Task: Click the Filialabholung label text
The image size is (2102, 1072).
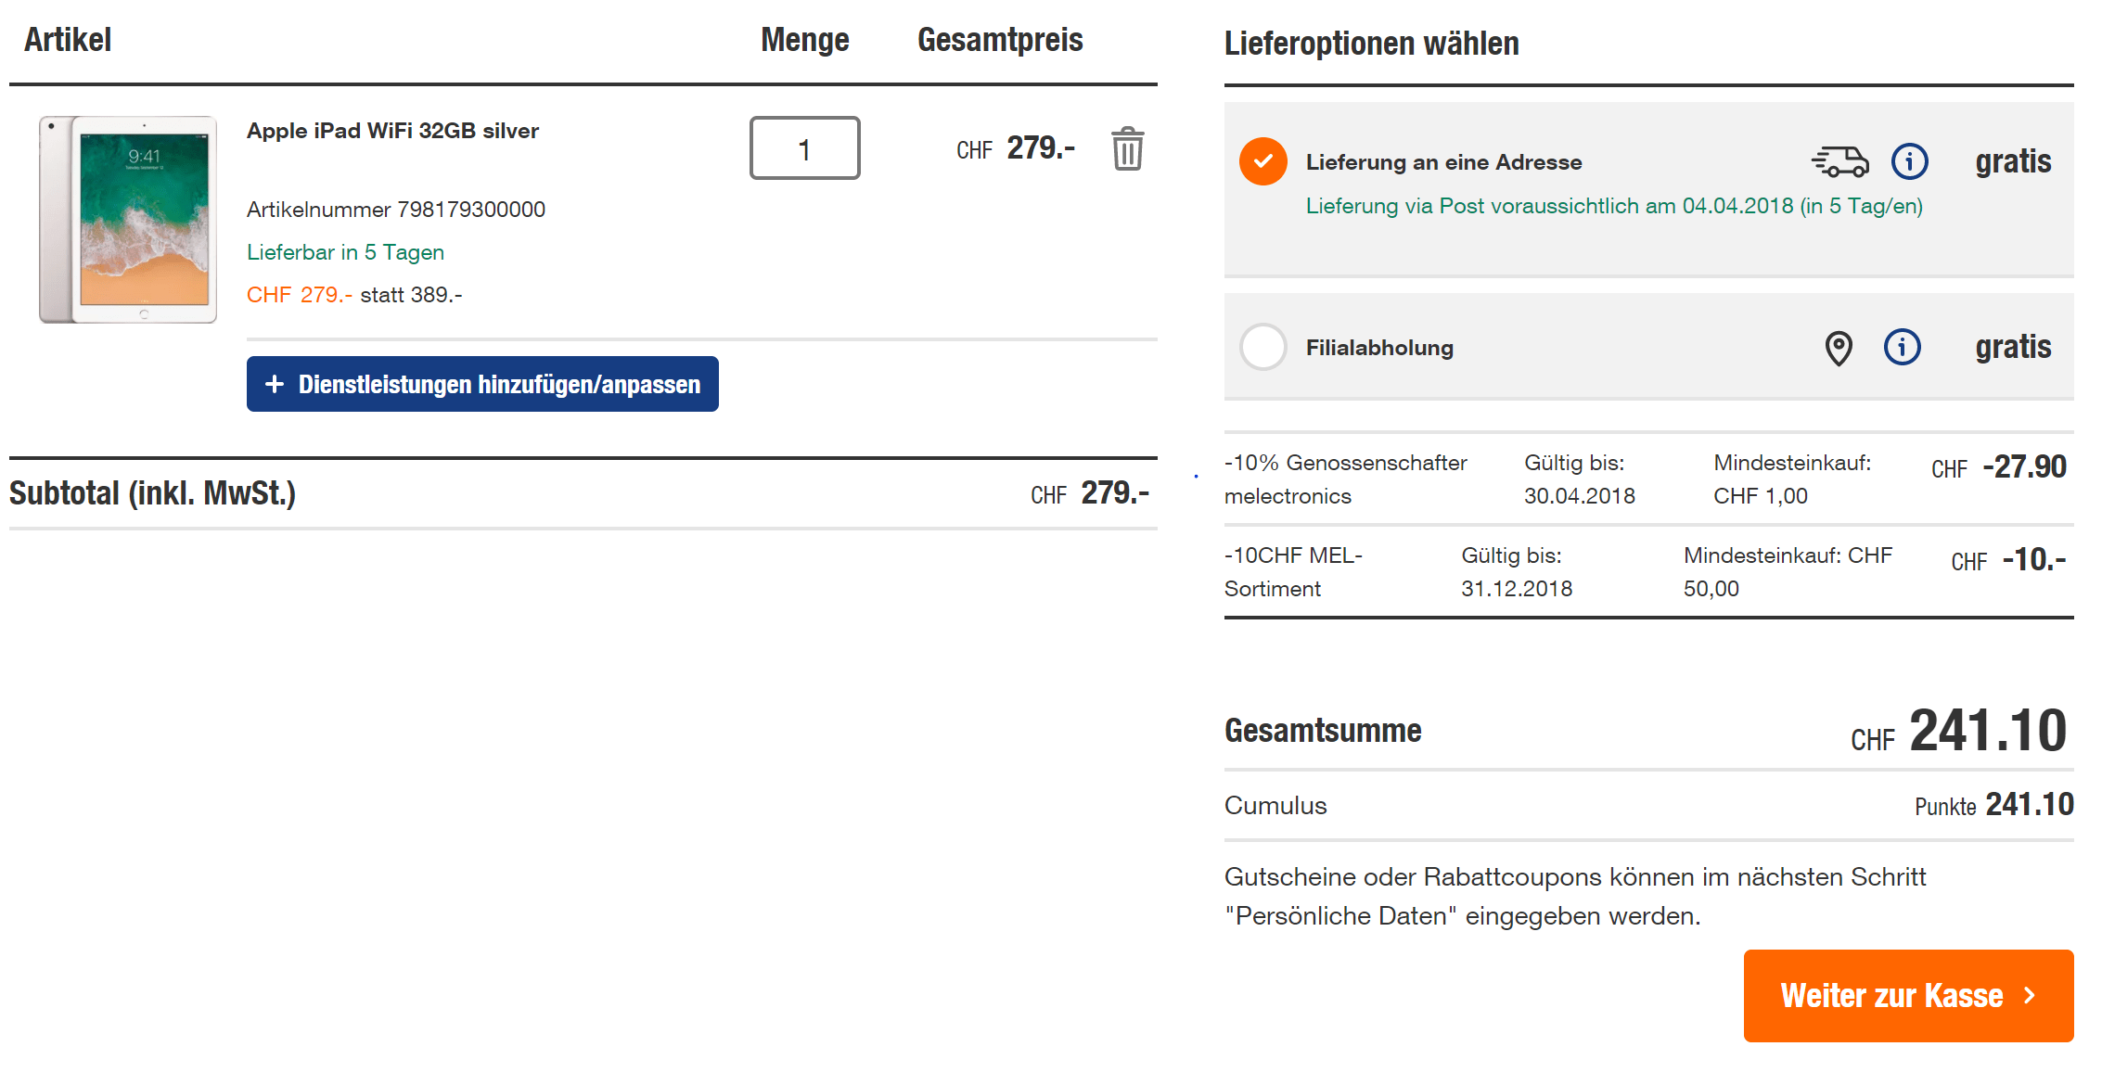Action: [x=1378, y=348]
